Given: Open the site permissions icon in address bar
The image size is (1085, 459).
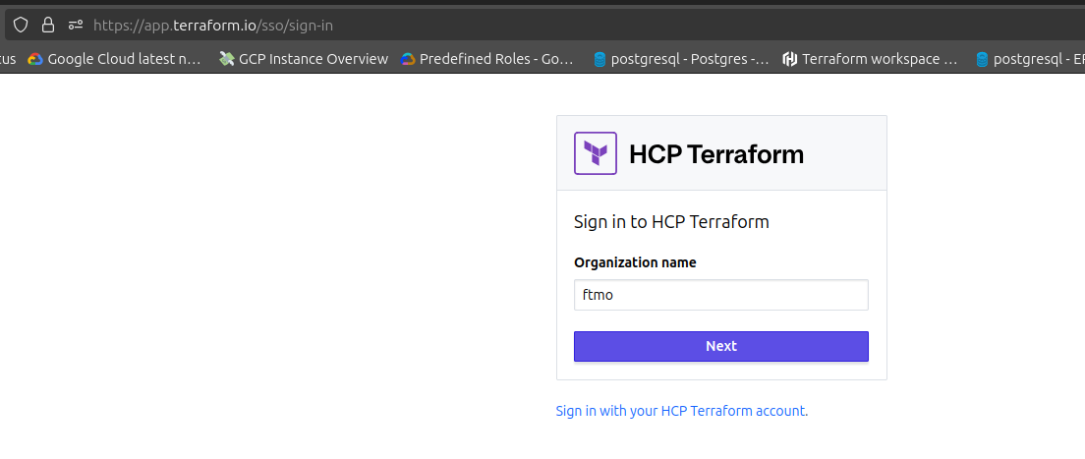Looking at the screenshot, I should (x=75, y=25).
